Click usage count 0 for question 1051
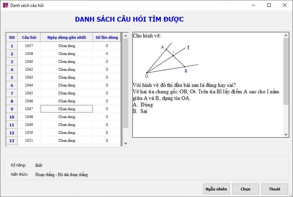This screenshot has height=197, width=293. pyautogui.click(x=107, y=140)
